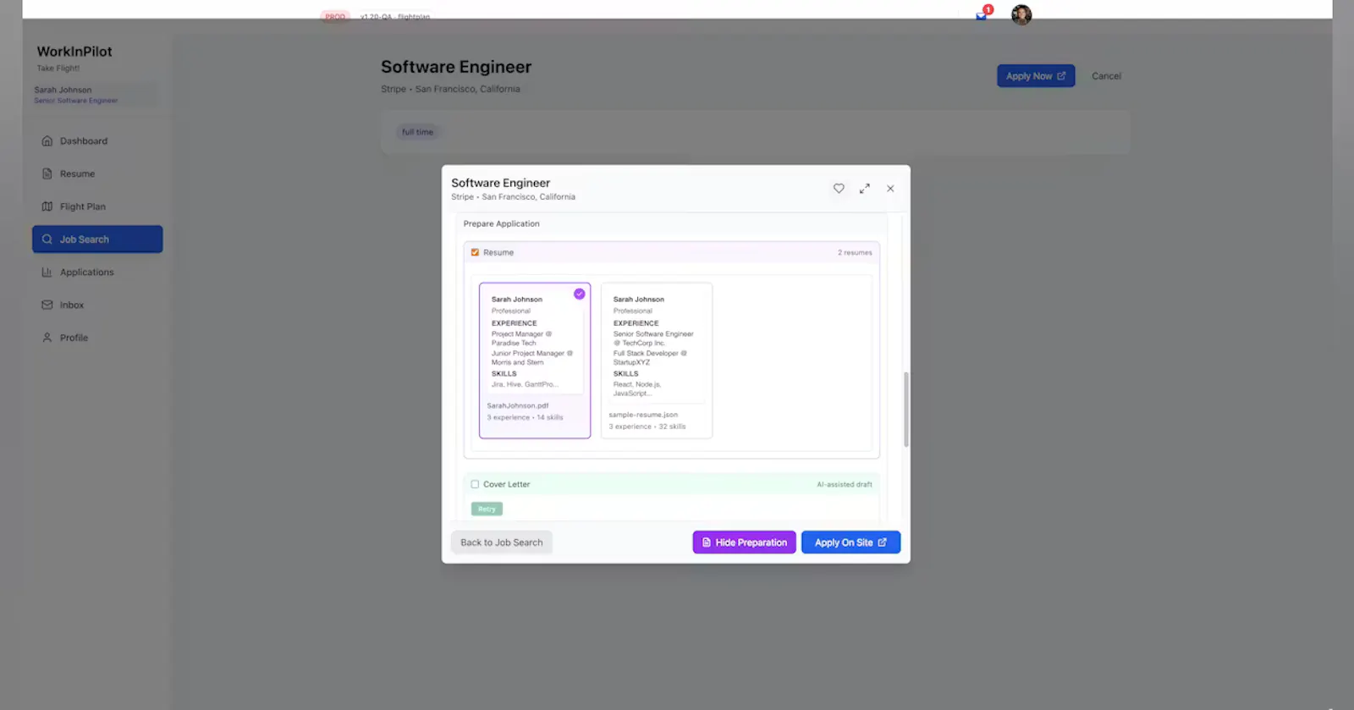Click Apply Now on background page

1036,76
